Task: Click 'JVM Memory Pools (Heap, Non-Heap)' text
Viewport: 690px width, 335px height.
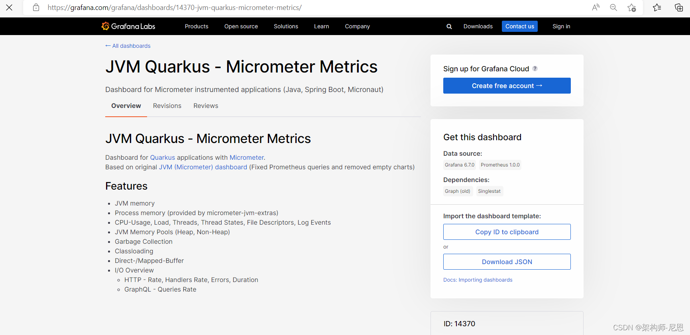Action: click(172, 232)
